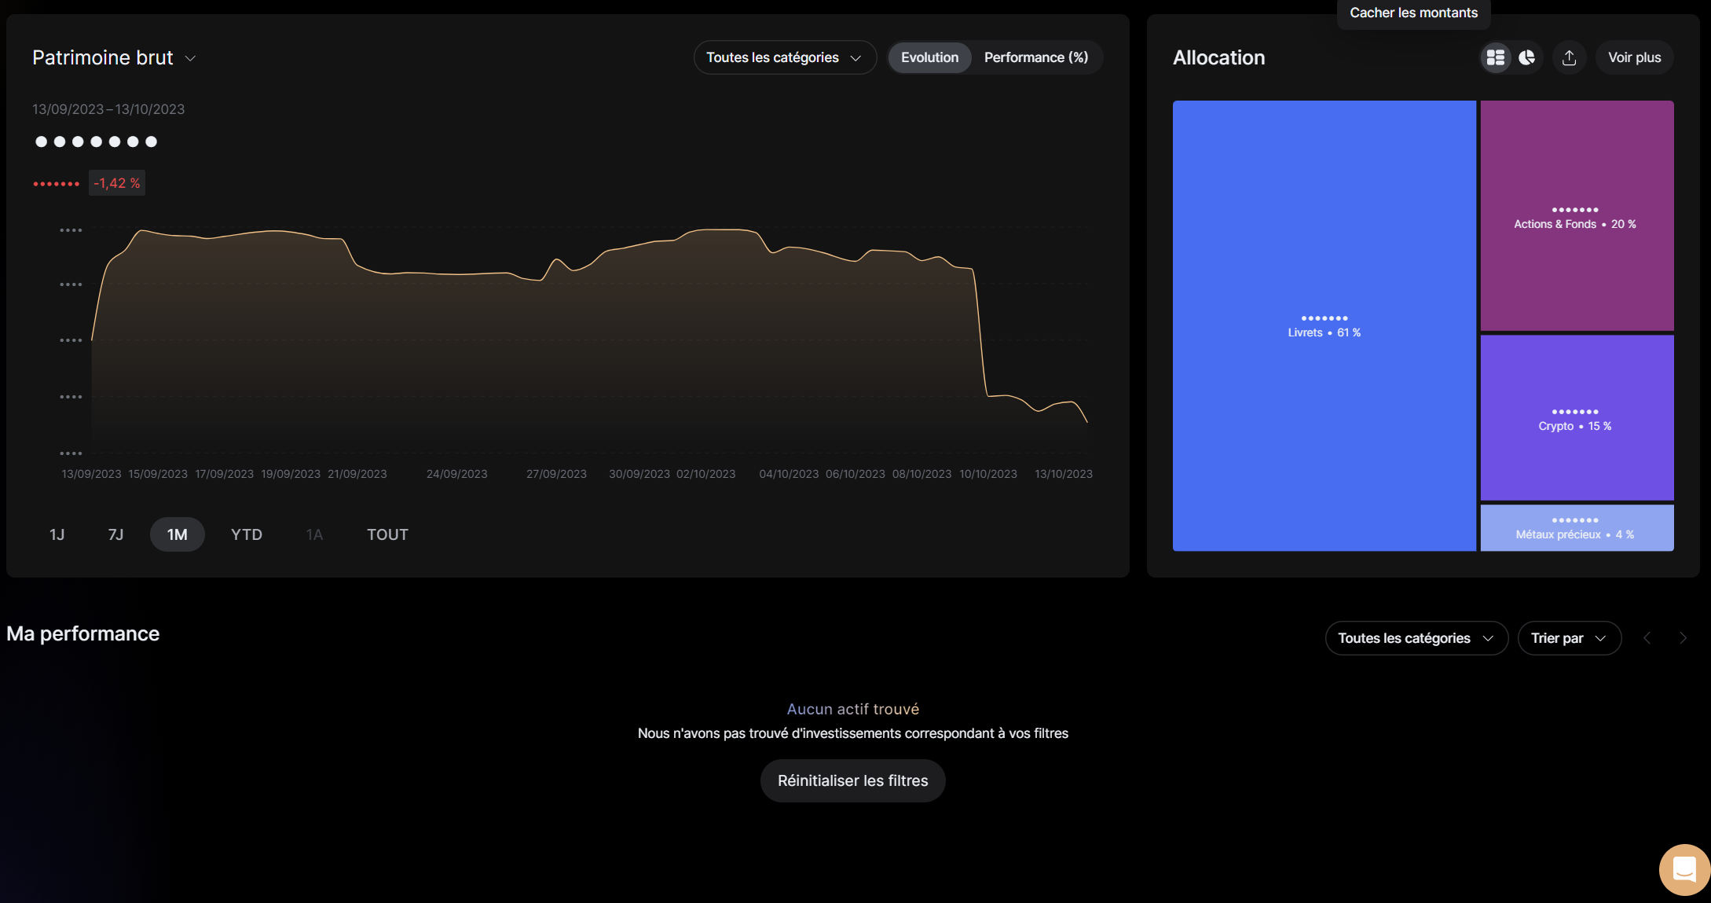
Task: Select the TOUT period tab
Action: [x=387, y=534]
